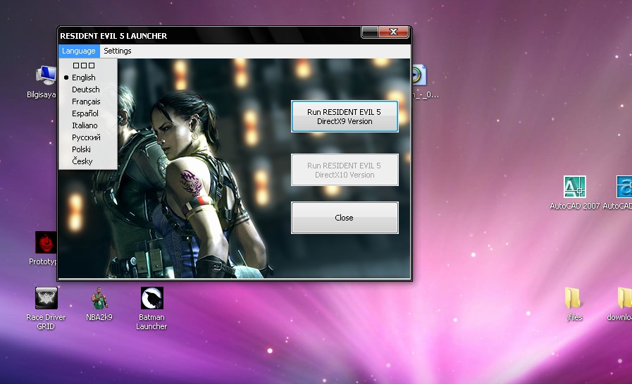The height and width of the screenshot is (384, 632).
Task: Select Русский language entry
Action: [x=88, y=137]
